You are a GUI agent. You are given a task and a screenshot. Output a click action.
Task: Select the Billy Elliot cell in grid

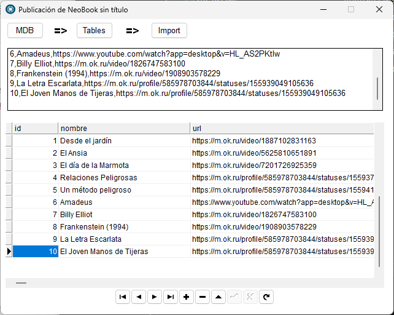click(124, 215)
